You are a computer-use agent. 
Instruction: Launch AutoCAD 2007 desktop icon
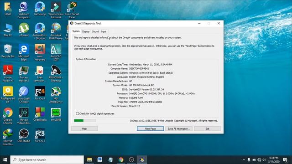point(56,52)
